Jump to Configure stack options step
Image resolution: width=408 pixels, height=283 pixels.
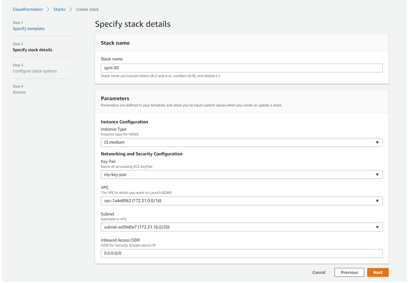coord(34,71)
